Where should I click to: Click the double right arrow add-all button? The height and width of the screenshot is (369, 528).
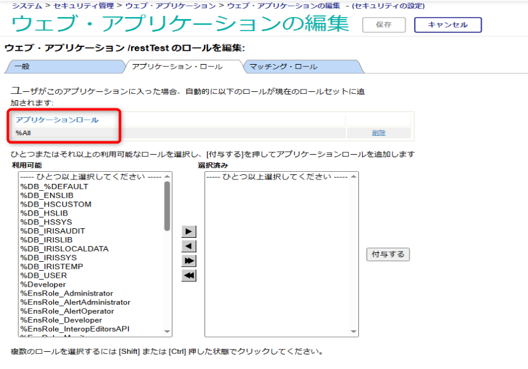pos(189,261)
